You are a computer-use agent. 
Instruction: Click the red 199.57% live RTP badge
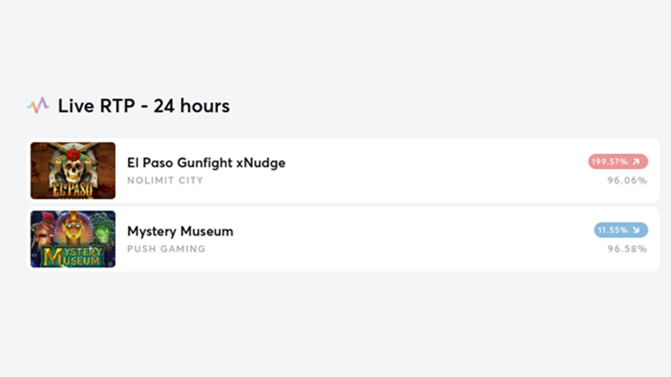[618, 162]
